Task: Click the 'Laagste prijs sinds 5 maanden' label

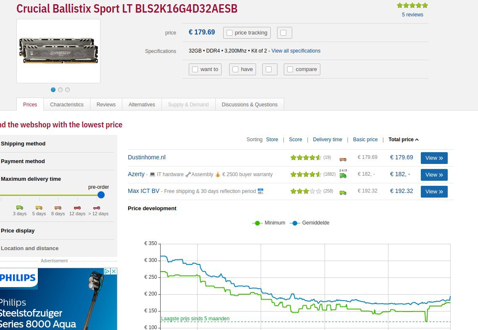Action: point(195,319)
